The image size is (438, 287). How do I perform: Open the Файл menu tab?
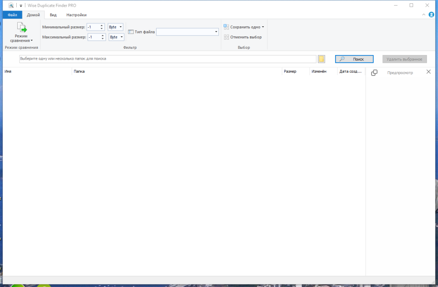[x=12, y=15]
